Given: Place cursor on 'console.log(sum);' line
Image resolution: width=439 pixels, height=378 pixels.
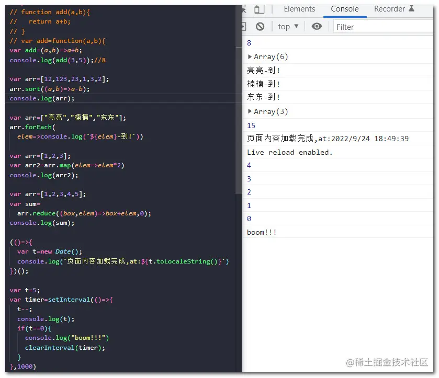Looking at the screenshot, I should tap(42, 223).
